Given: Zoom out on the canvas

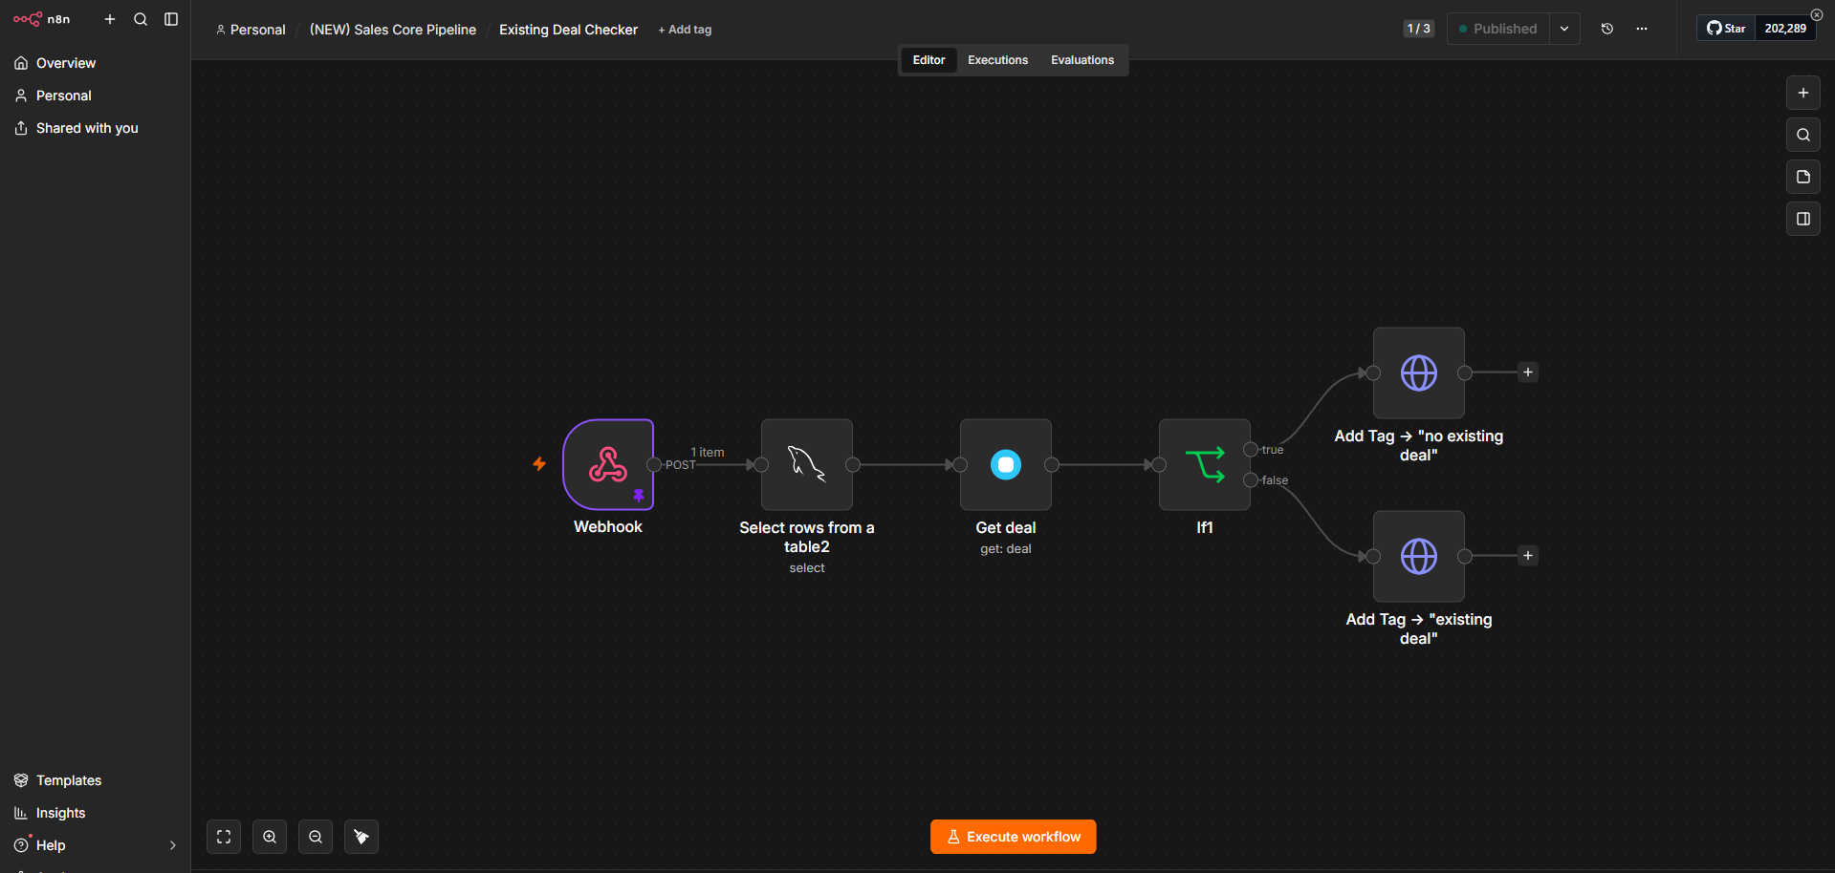Looking at the screenshot, I should coord(316,837).
